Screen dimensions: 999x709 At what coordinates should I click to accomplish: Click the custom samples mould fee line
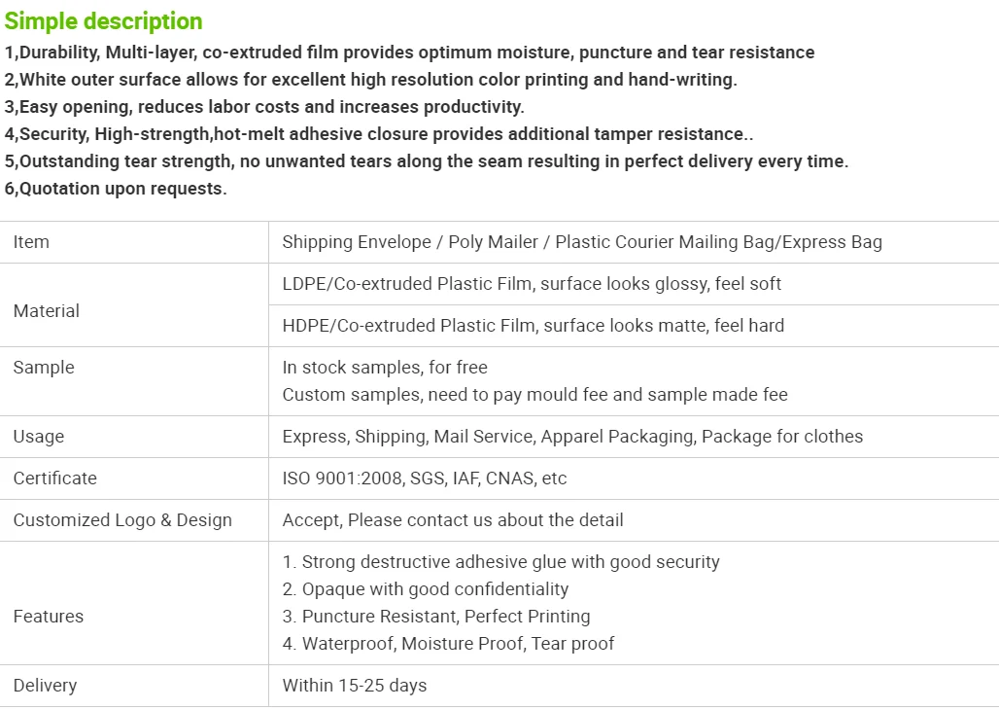coord(534,395)
